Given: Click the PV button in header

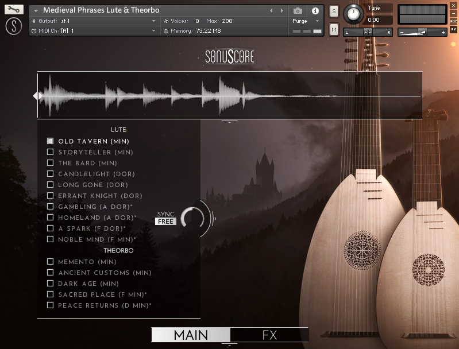Looking at the screenshot, I should coord(453,29).
